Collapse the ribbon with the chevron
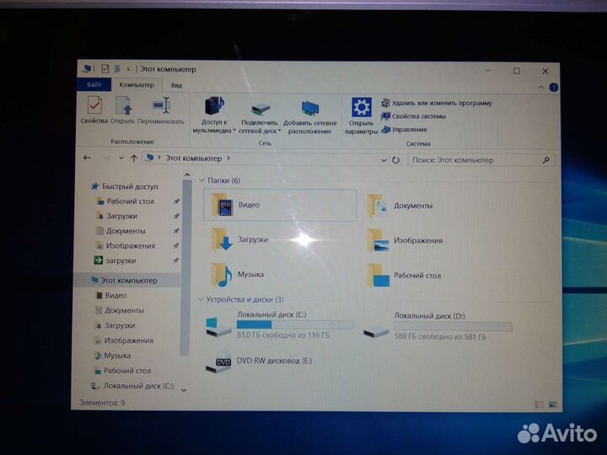Image resolution: width=607 pixels, height=455 pixels. click(540, 88)
